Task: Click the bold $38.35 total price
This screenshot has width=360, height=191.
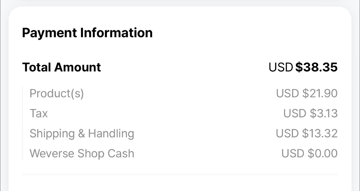Action: [x=316, y=67]
